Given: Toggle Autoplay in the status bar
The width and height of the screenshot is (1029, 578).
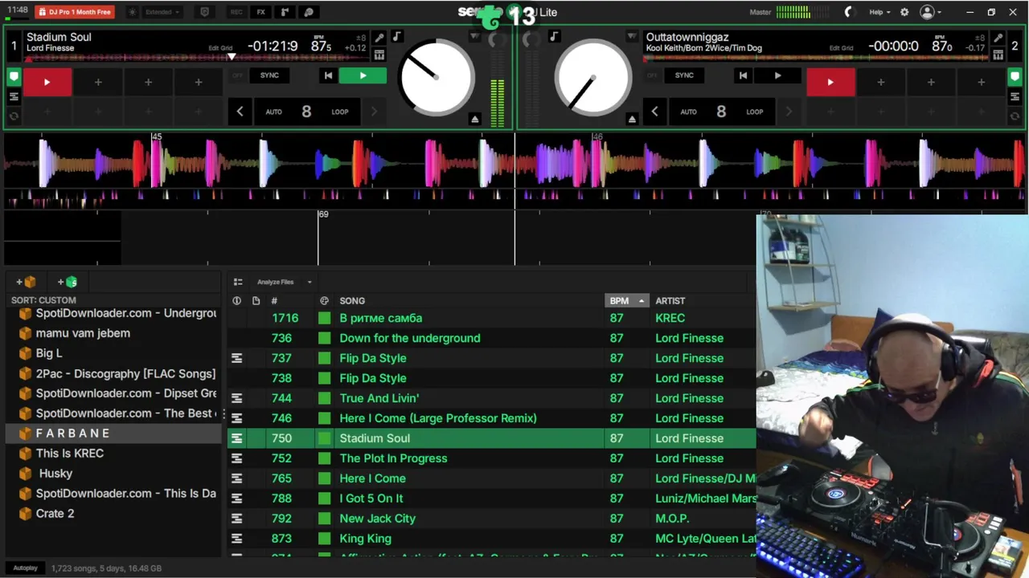Looking at the screenshot, I should 25,568.
